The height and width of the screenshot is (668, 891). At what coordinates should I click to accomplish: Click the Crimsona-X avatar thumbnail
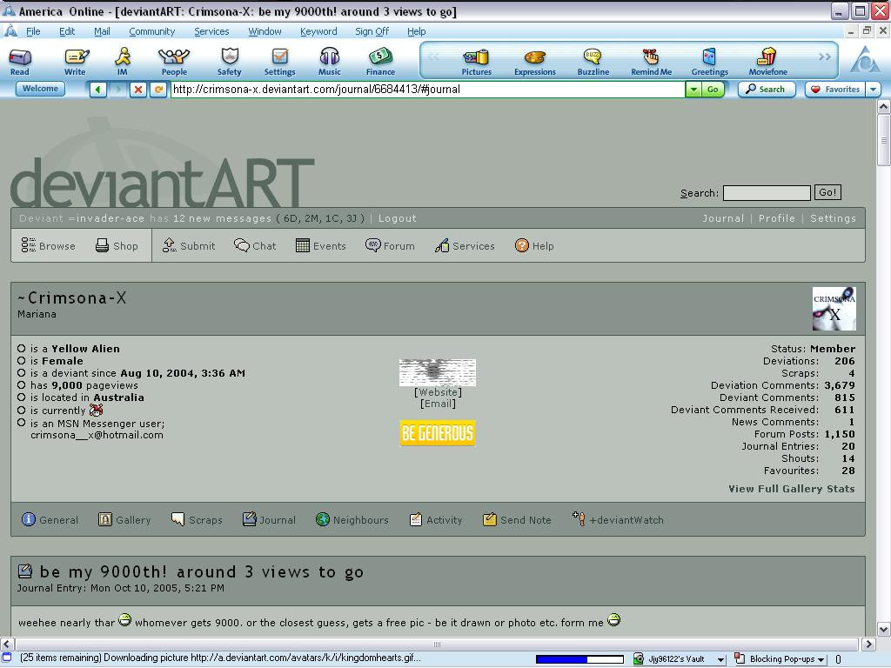(834, 309)
